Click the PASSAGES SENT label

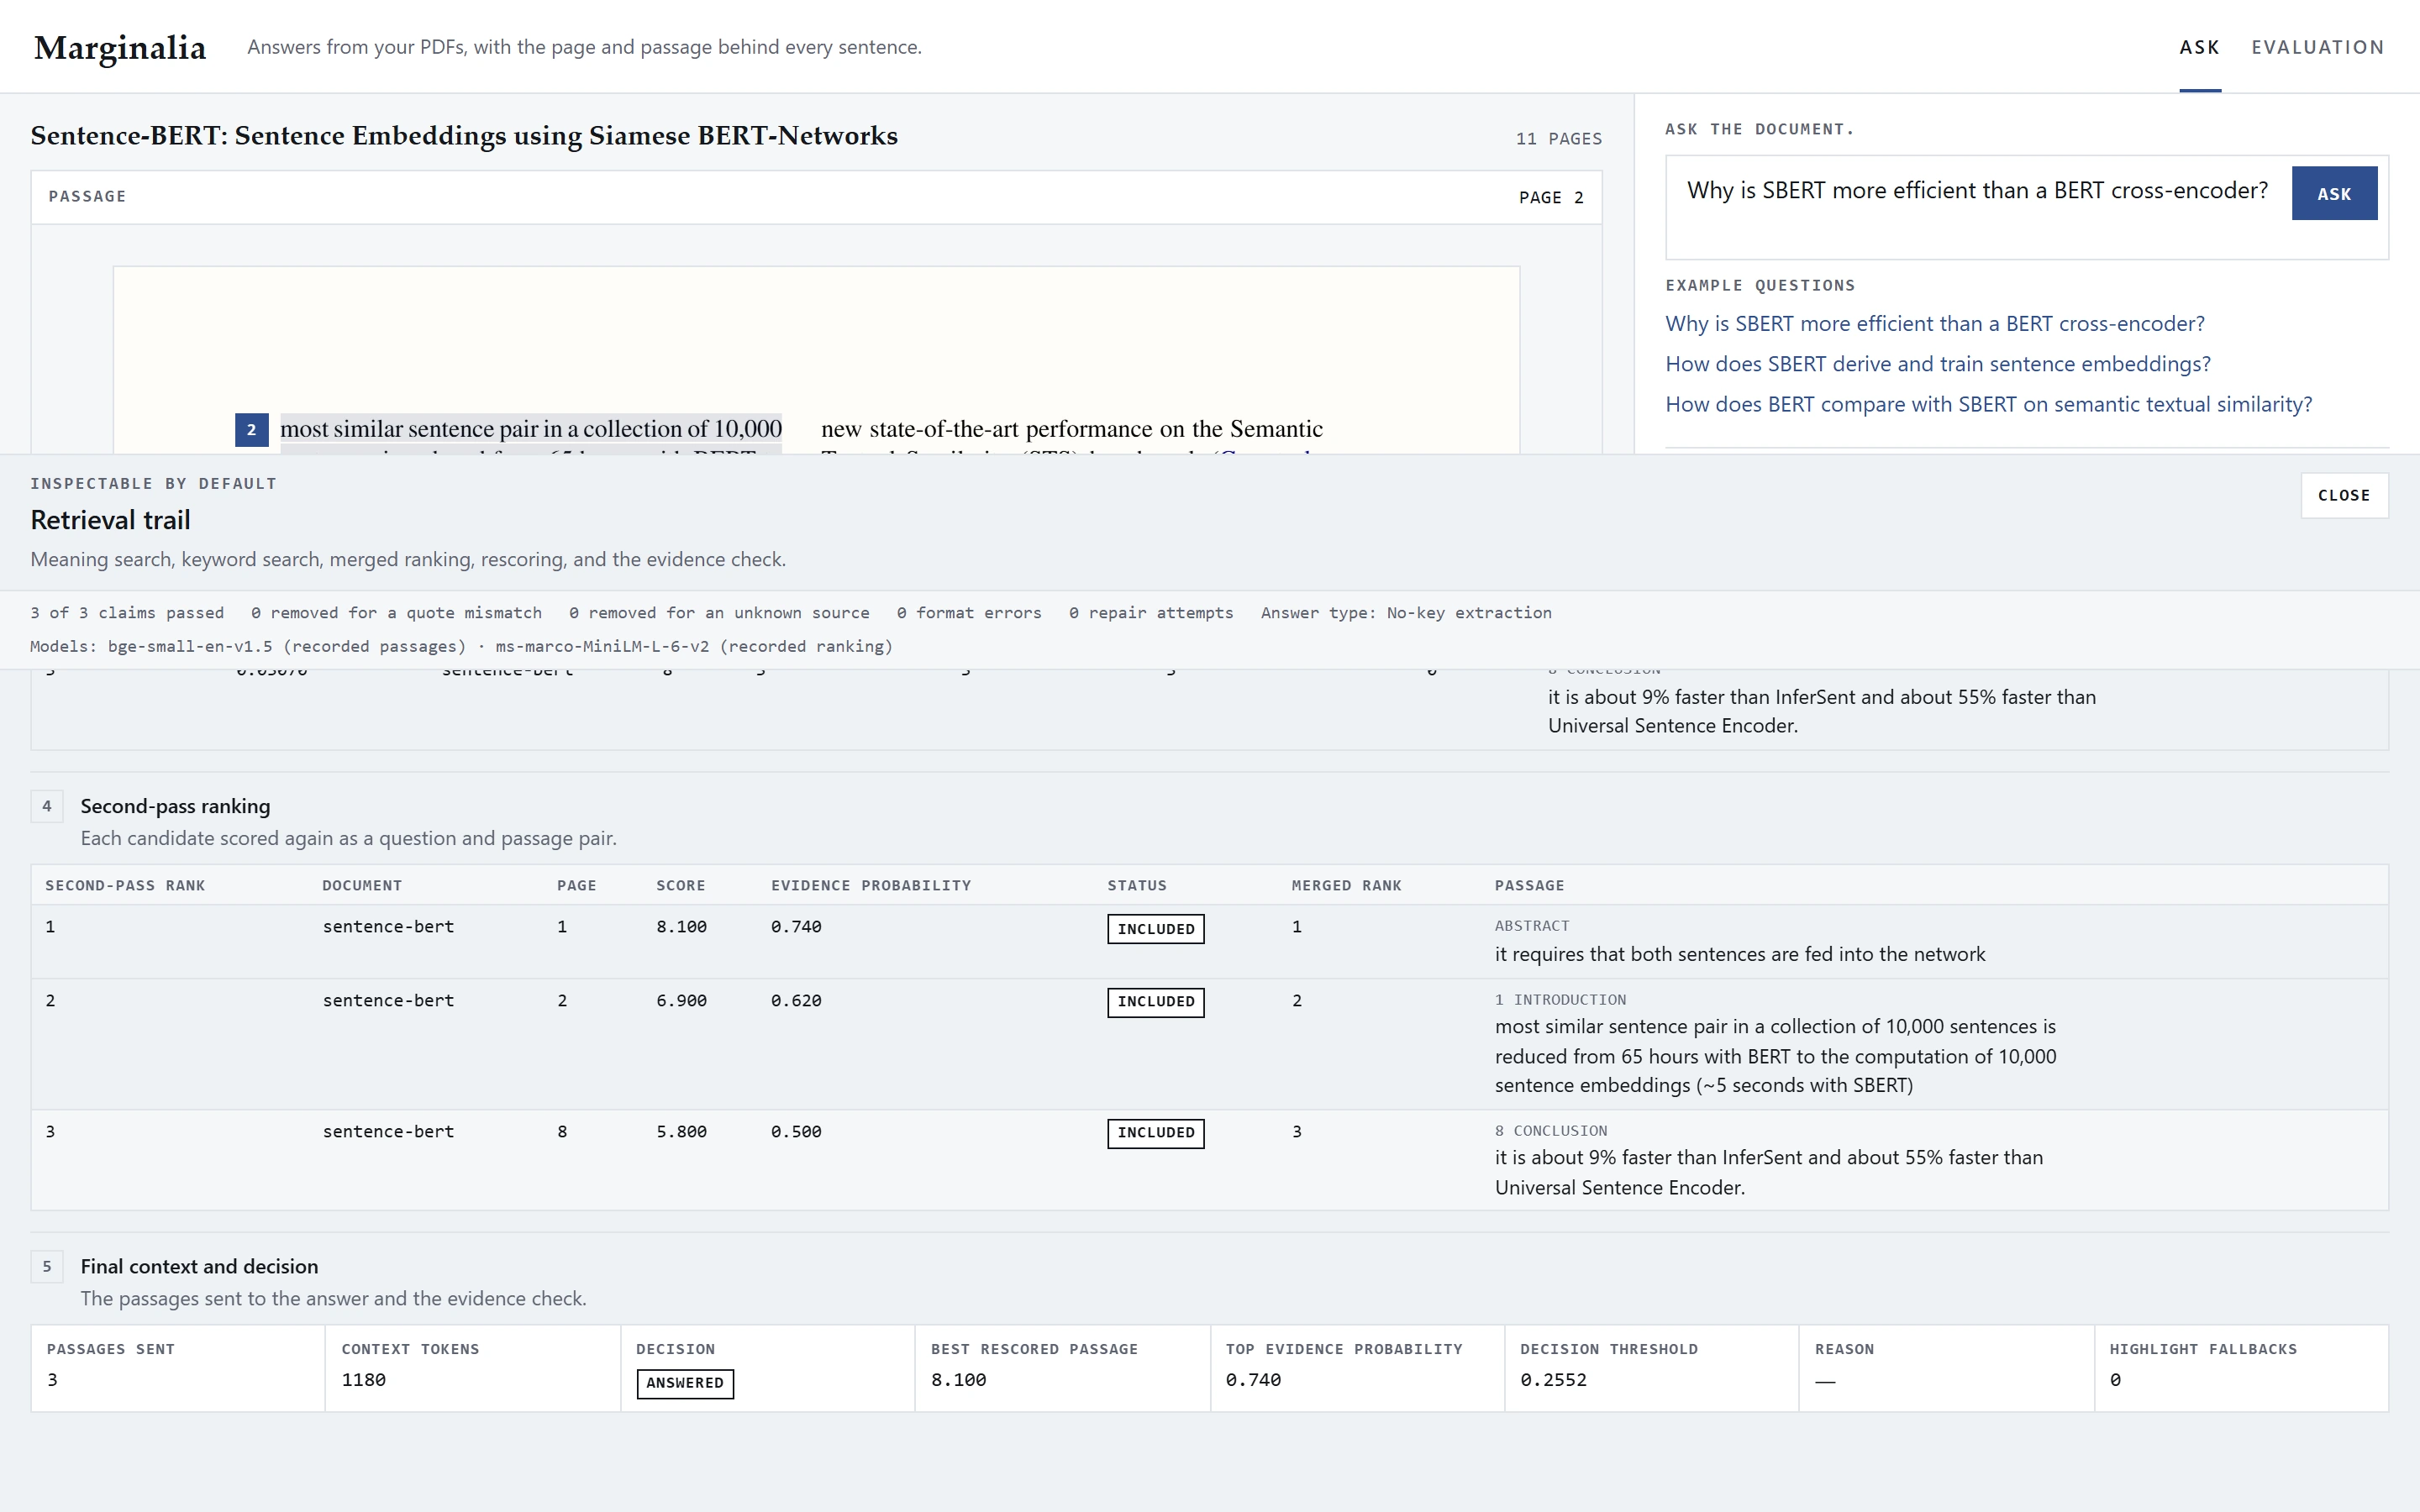point(111,1350)
